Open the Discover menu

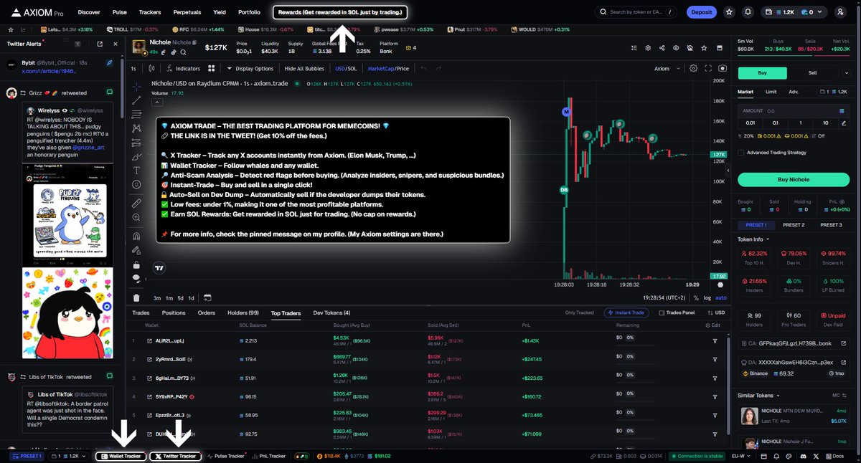89,12
